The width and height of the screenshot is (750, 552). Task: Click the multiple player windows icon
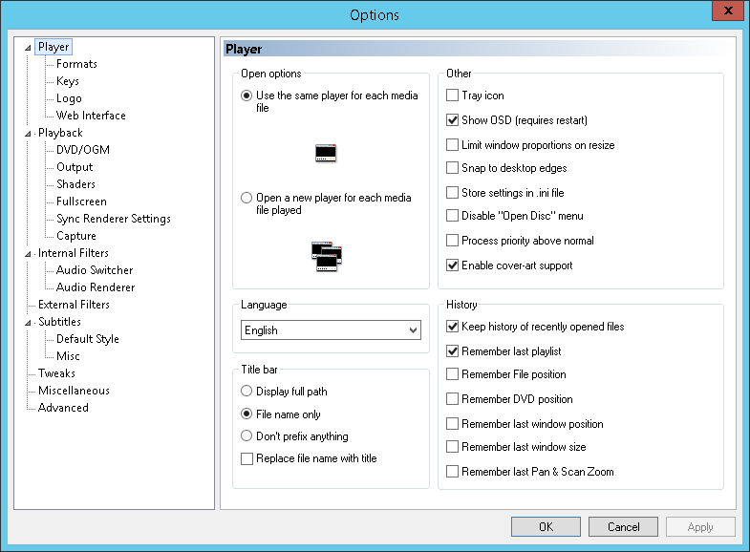coord(327,256)
